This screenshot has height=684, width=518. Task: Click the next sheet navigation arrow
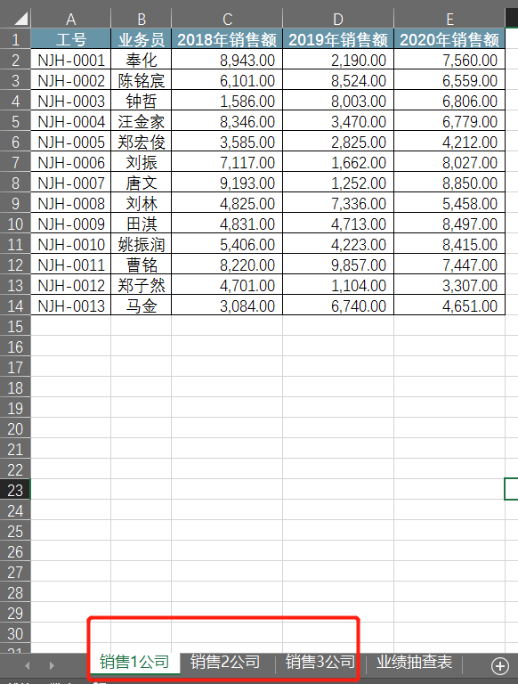pos(52,665)
